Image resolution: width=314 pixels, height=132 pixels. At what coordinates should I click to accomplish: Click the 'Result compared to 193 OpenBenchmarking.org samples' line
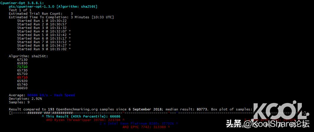(x=130, y=109)
